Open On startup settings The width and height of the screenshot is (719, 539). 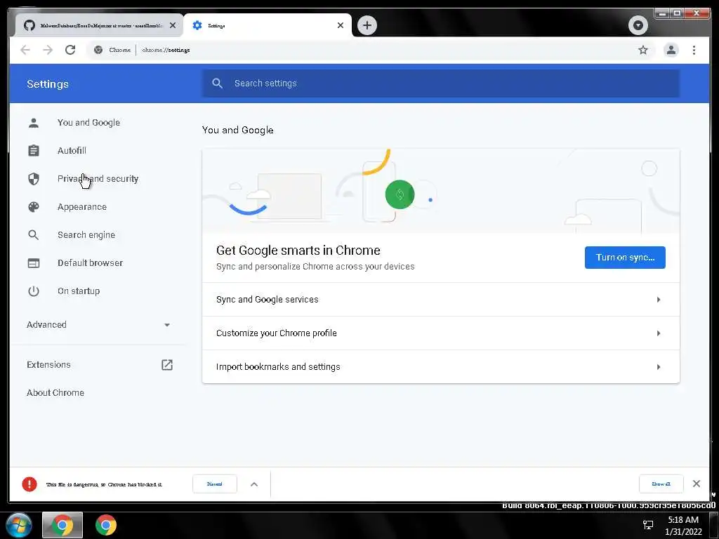[79, 291]
